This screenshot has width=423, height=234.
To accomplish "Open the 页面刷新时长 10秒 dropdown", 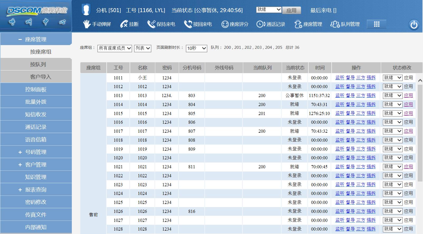I will click(196, 48).
